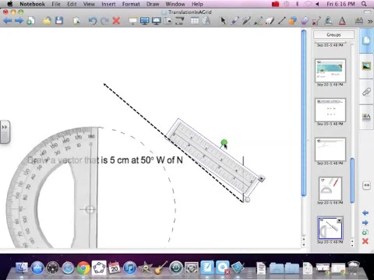Select the Shapes tool
This screenshot has height=280, width=374.
coord(293,21)
